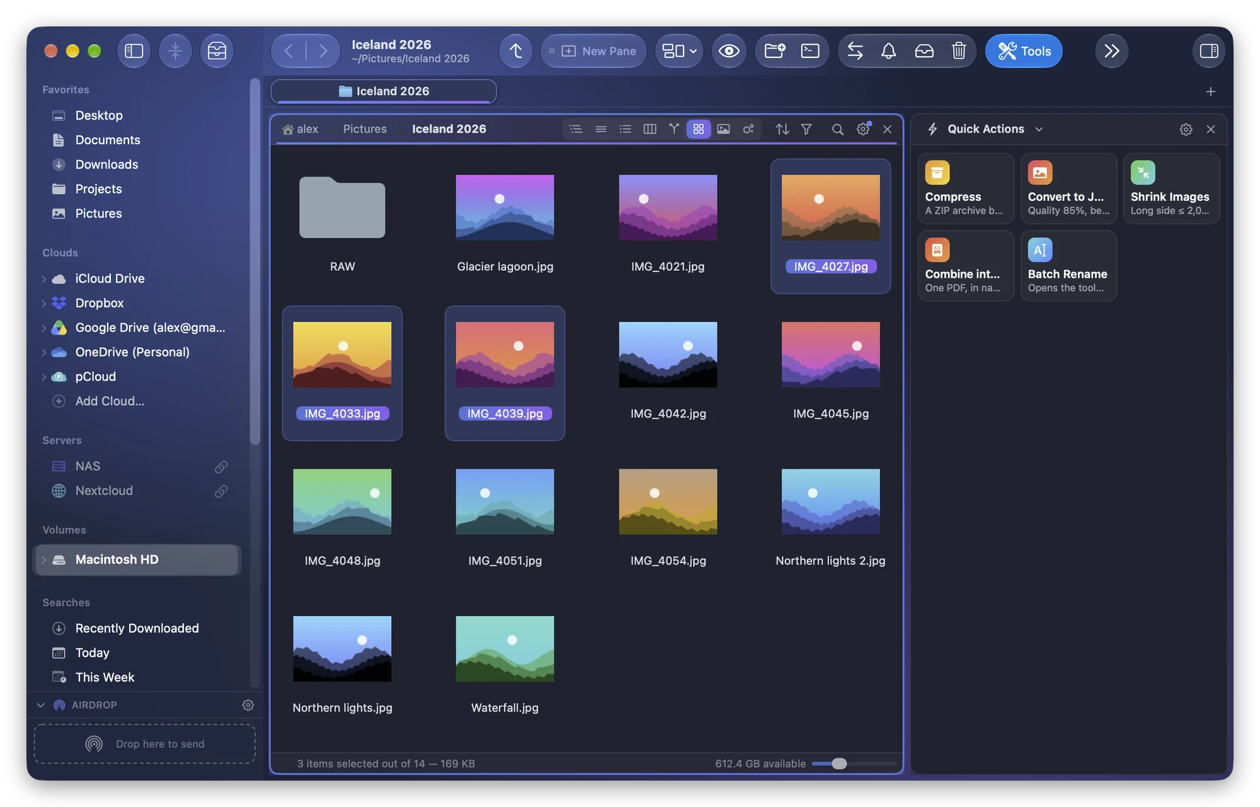Select the Iceland 2026 tab

[x=384, y=91]
